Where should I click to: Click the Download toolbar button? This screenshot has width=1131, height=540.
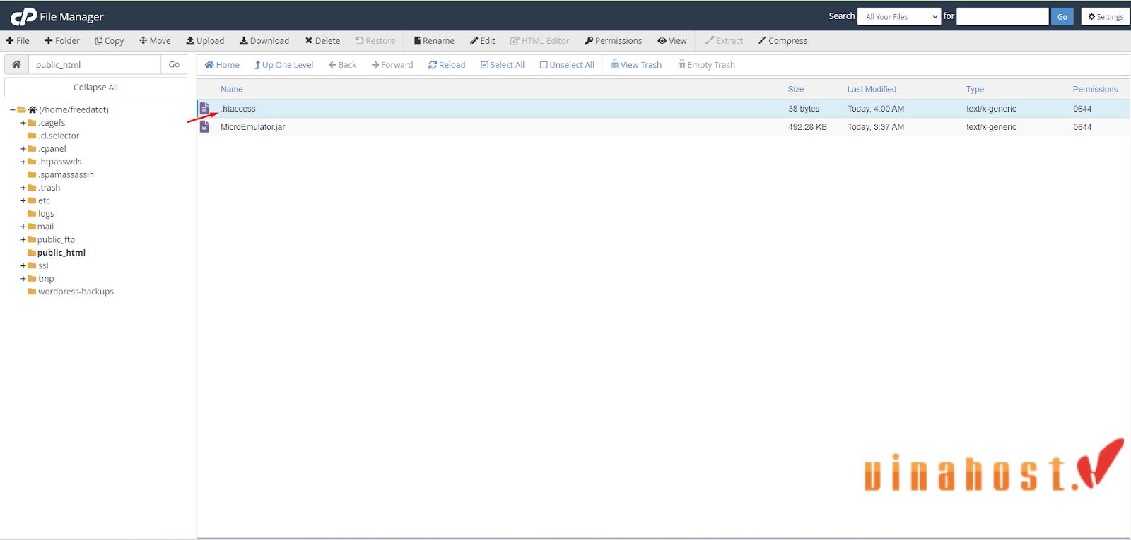[264, 41]
